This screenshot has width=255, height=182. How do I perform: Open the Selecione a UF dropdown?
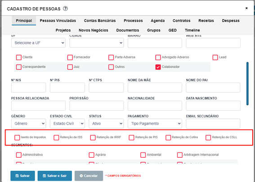click(x=38, y=43)
